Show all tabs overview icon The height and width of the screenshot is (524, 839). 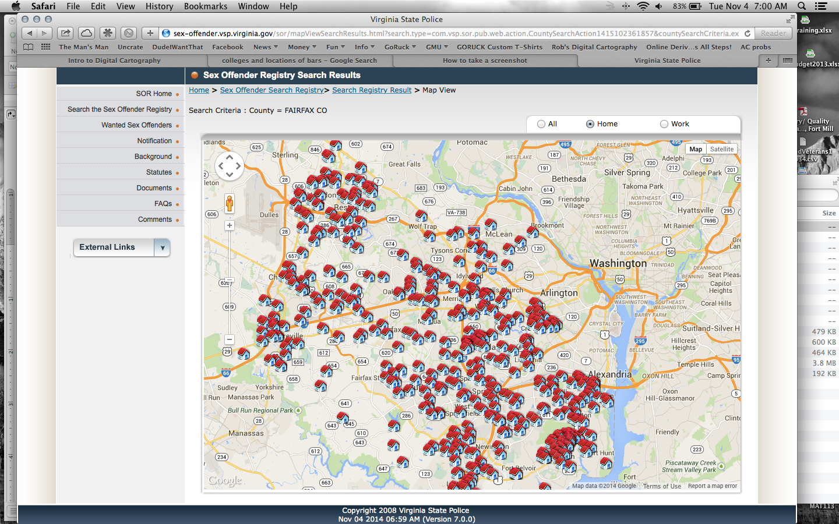coord(788,61)
